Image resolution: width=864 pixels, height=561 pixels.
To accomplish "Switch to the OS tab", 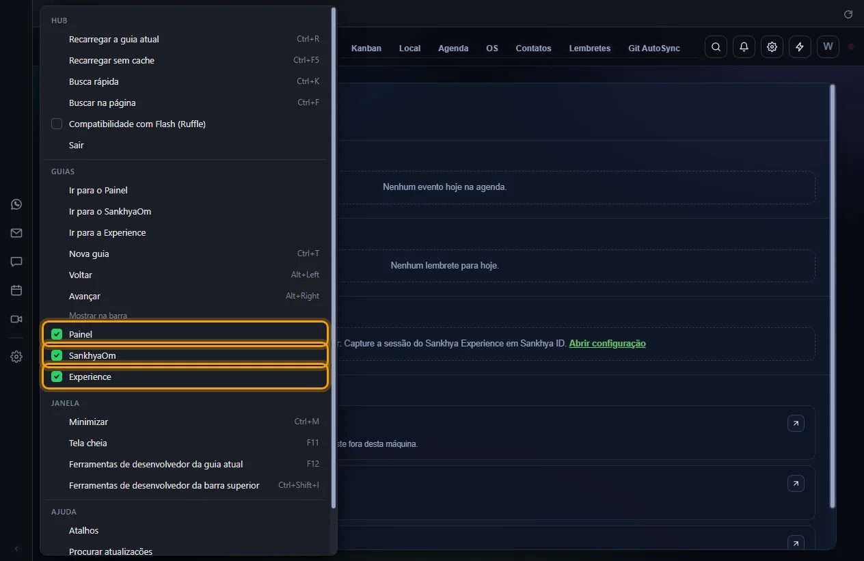I will [x=492, y=48].
